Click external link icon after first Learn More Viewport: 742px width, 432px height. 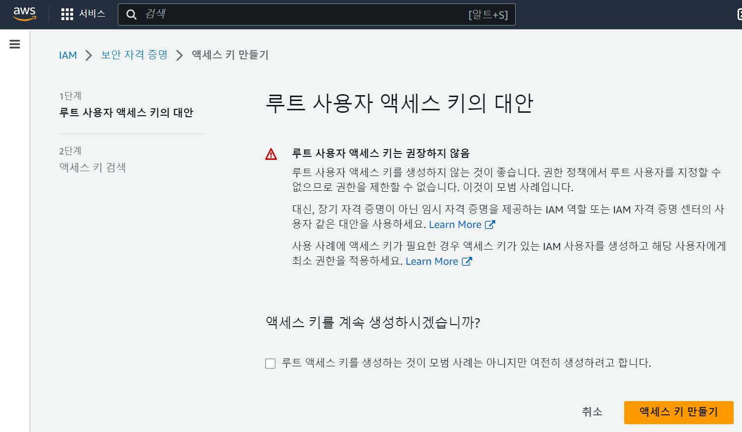click(x=490, y=225)
